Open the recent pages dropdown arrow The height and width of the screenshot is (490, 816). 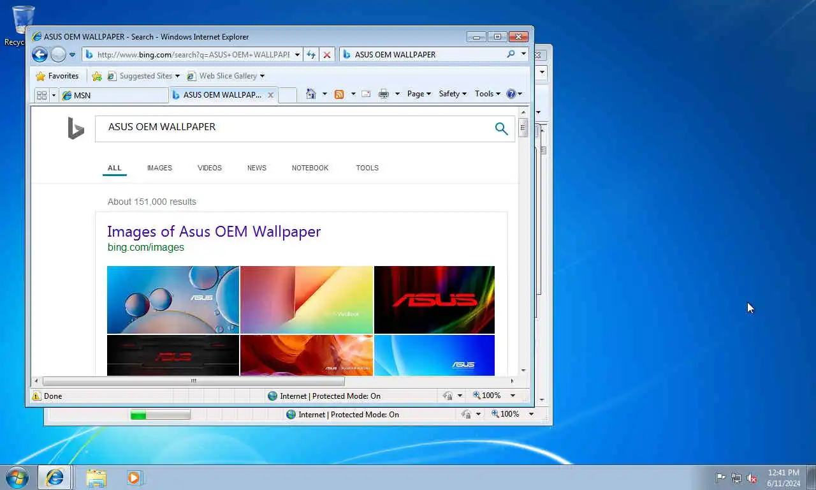pos(72,55)
